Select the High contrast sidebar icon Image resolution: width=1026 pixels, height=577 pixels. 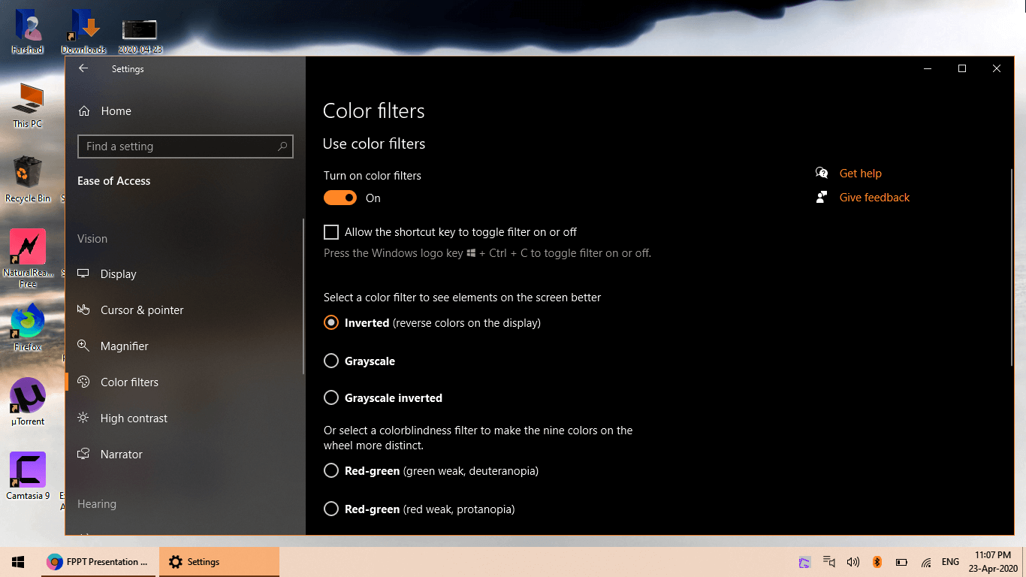click(x=84, y=418)
